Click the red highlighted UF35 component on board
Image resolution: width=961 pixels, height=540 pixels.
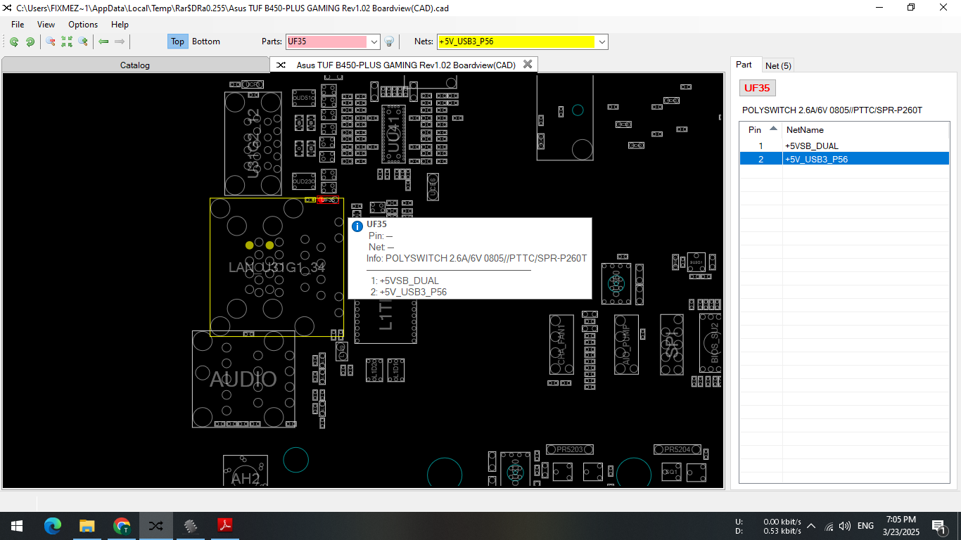(327, 200)
